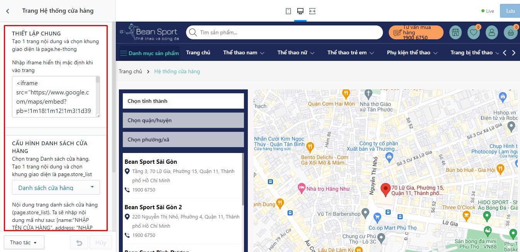Image resolution: width=520 pixels, height=252 pixels.
Task: Open shopping basket icon
Action: tap(511, 32)
